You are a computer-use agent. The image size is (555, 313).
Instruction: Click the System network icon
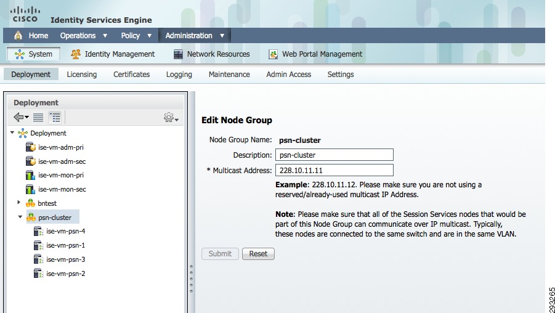(x=20, y=54)
